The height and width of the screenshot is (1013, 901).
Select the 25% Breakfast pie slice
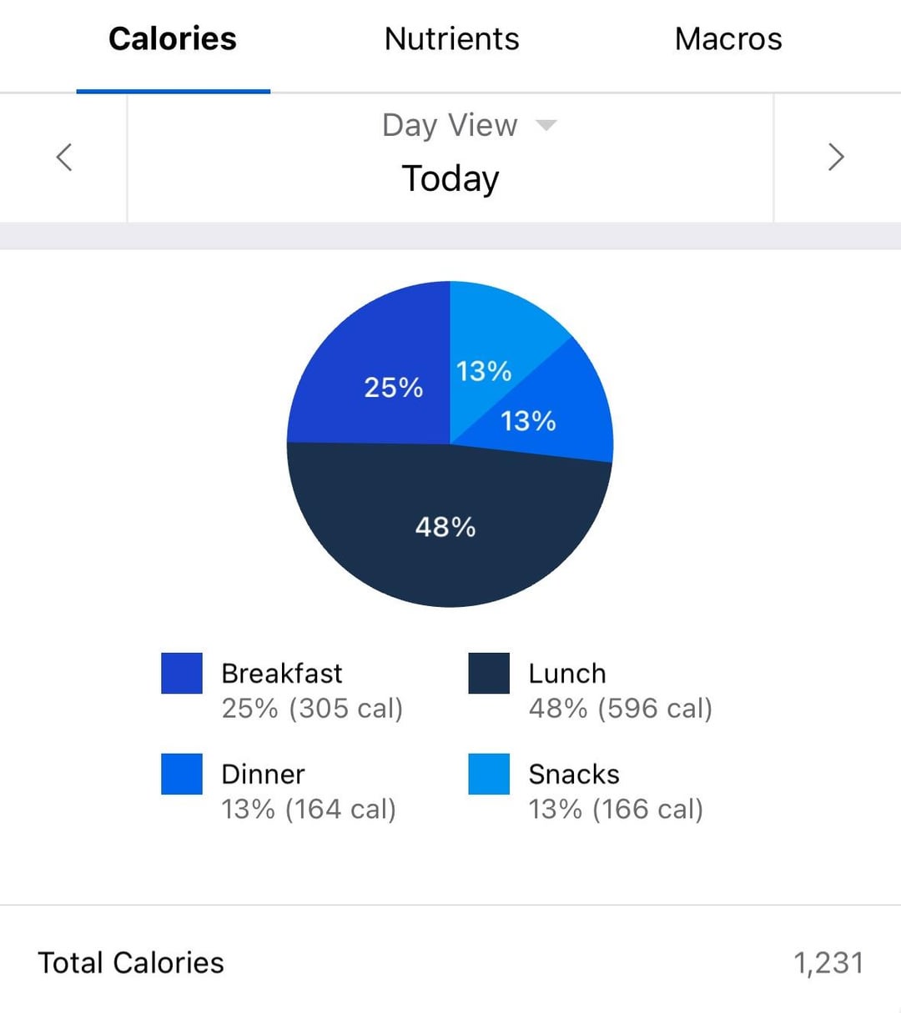pos(375,375)
